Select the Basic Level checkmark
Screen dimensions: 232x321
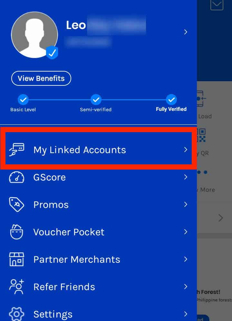23,100
